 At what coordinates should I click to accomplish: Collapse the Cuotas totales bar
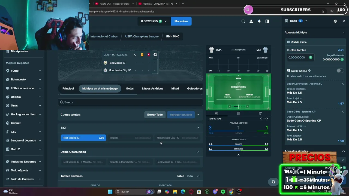click(x=198, y=115)
